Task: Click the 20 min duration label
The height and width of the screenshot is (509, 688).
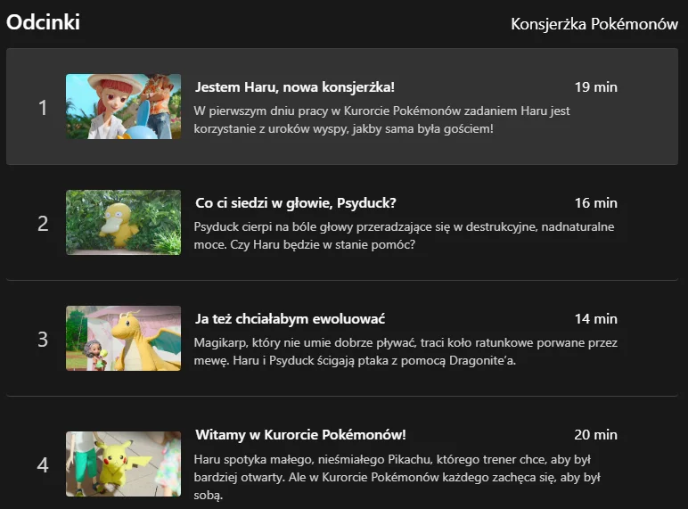Action: coord(596,434)
